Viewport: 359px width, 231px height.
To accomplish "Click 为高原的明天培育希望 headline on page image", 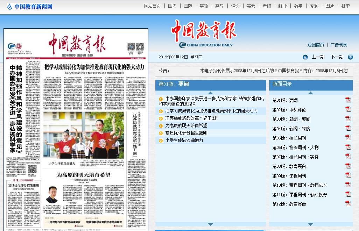I will coord(84,175).
